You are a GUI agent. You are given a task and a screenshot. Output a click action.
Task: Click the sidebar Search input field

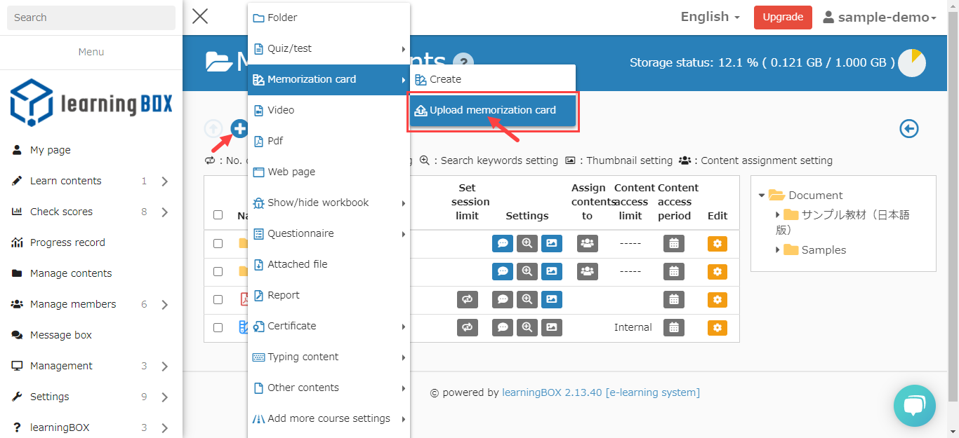[91, 18]
